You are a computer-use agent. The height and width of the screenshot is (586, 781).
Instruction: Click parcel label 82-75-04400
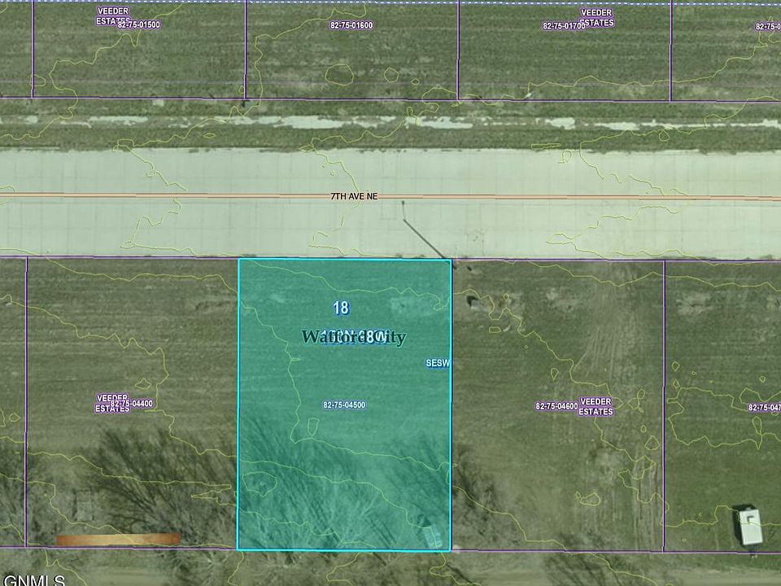pos(132,404)
